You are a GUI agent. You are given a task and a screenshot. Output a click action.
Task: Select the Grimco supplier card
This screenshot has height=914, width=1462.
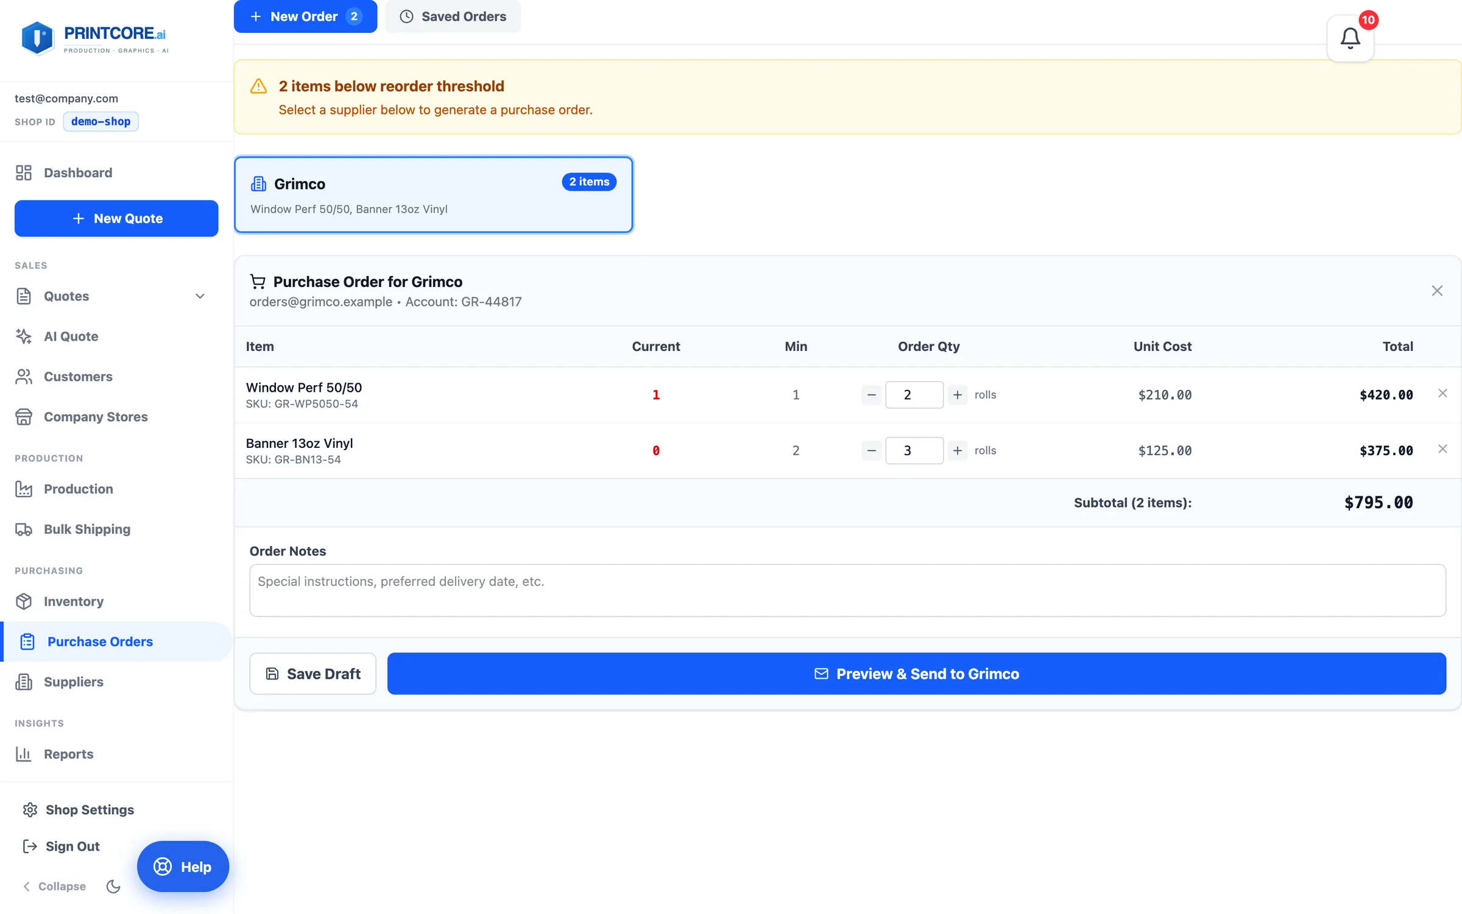pyautogui.click(x=434, y=195)
